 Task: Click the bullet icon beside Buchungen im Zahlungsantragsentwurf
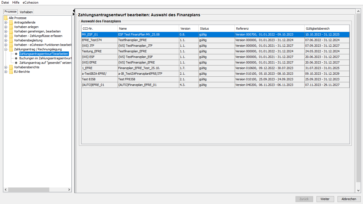[16, 58]
